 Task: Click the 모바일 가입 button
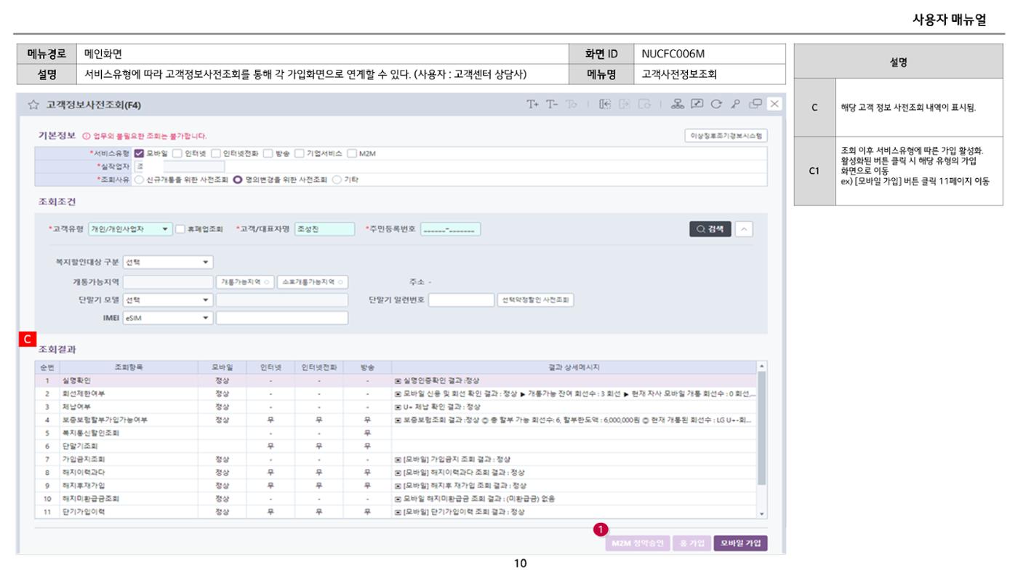coord(740,544)
